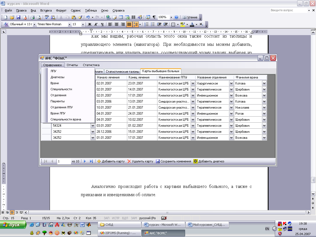
Task: Select the Format Painter brush
Action: tap(80, 17)
